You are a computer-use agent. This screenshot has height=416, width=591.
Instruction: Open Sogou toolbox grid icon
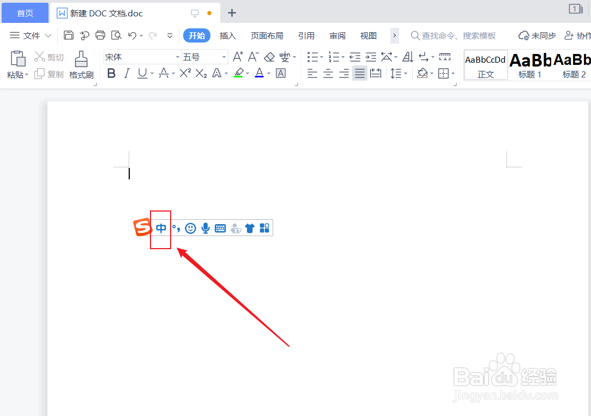pyautogui.click(x=264, y=228)
